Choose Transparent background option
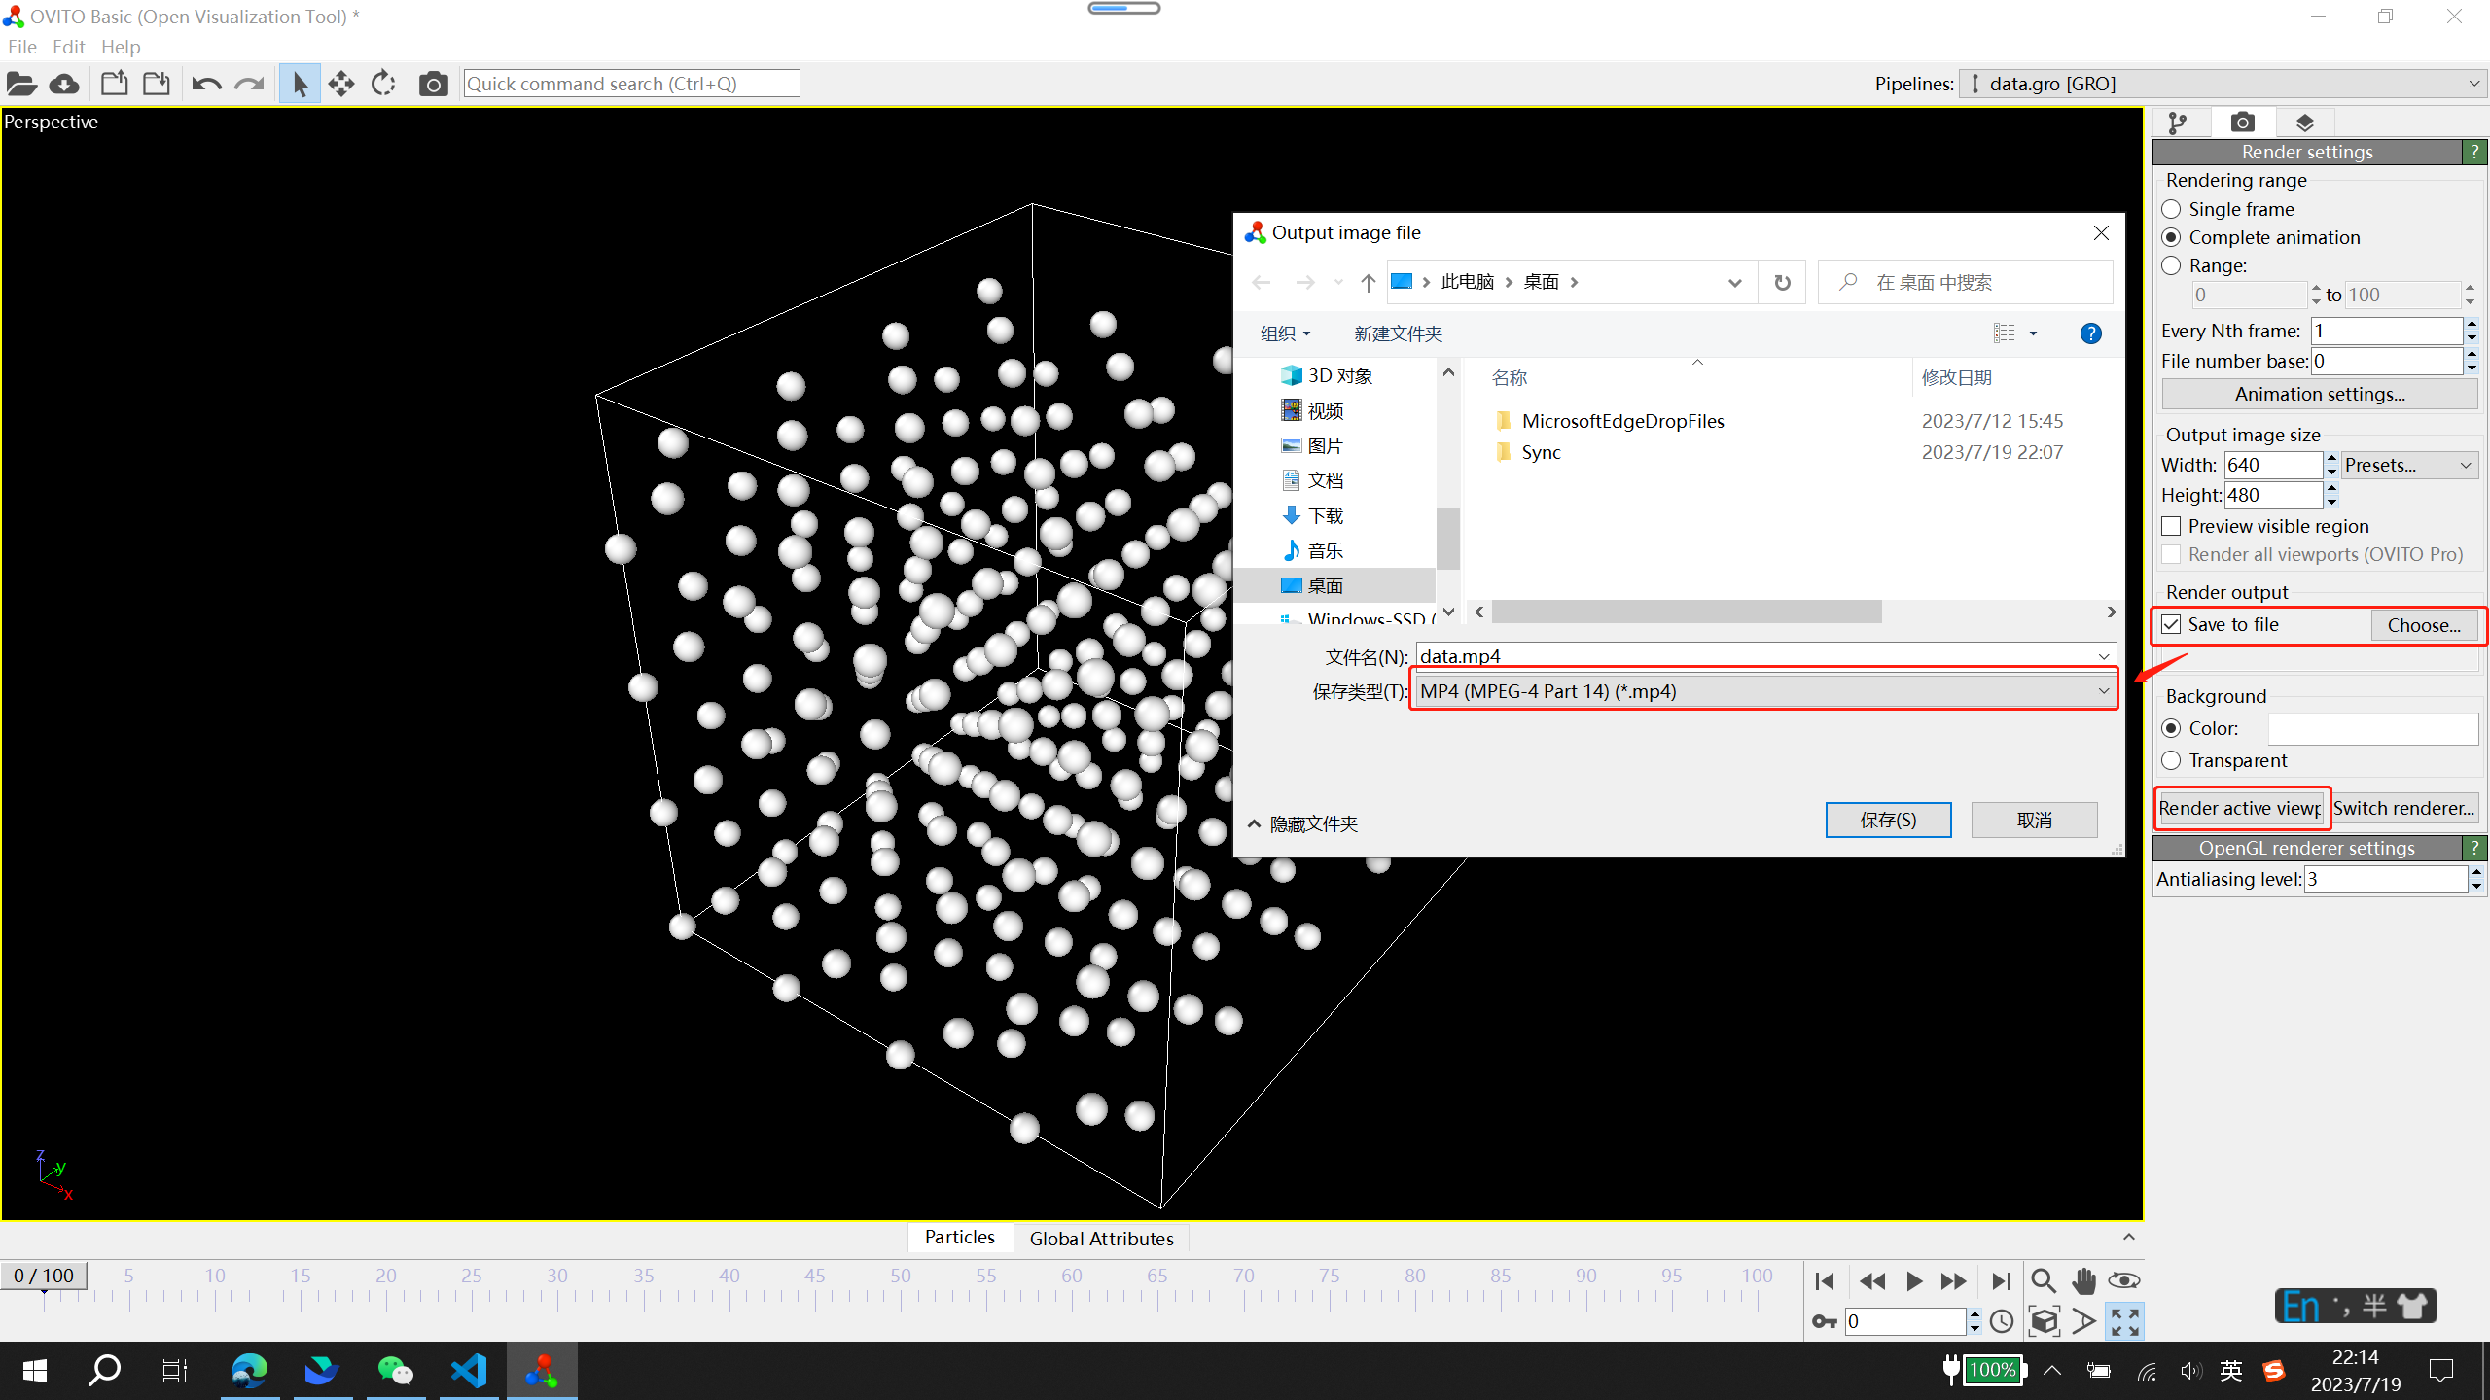Viewport: 2490px width, 1400px height. coord(2172,760)
